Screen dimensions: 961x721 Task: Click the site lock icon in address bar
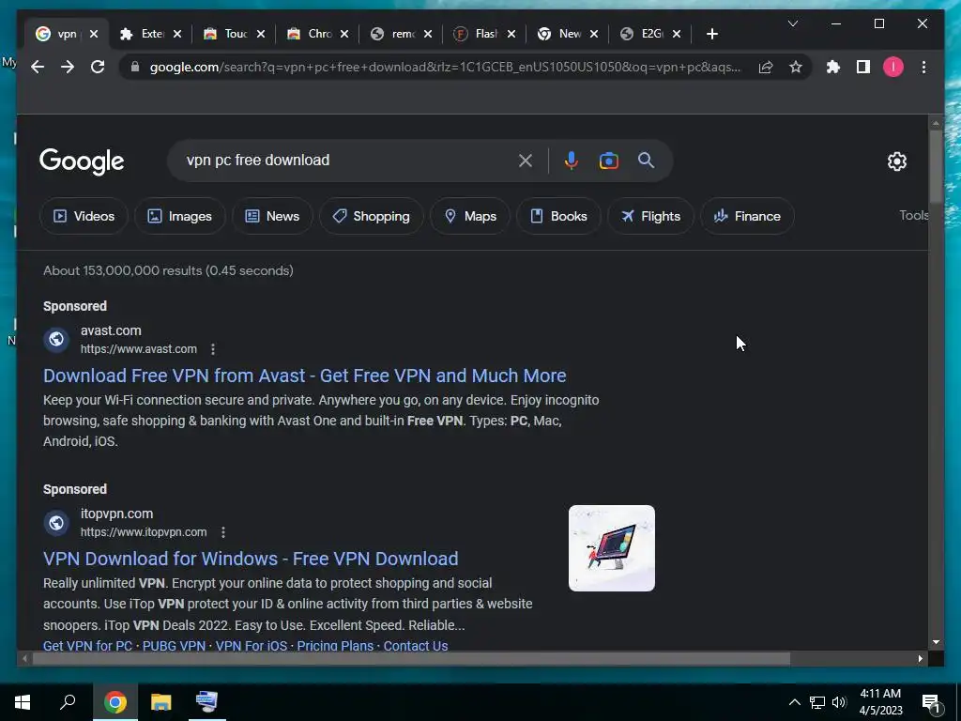pos(135,67)
